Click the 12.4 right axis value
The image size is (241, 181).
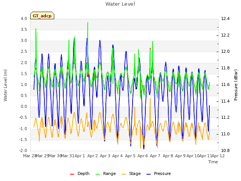(x=225, y=18)
